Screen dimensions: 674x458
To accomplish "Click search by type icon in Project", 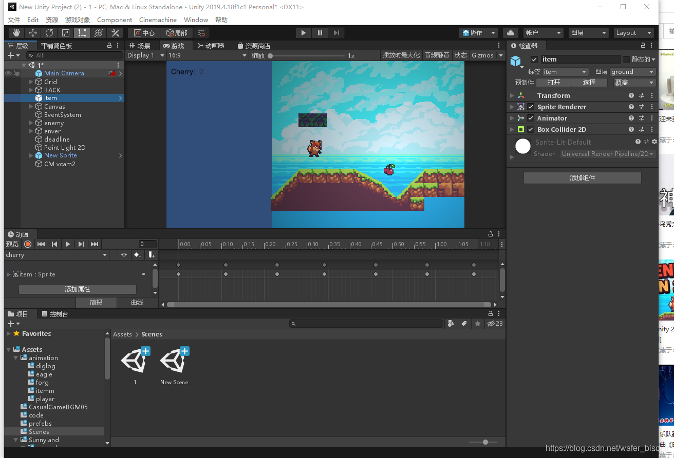I will click(451, 324).
